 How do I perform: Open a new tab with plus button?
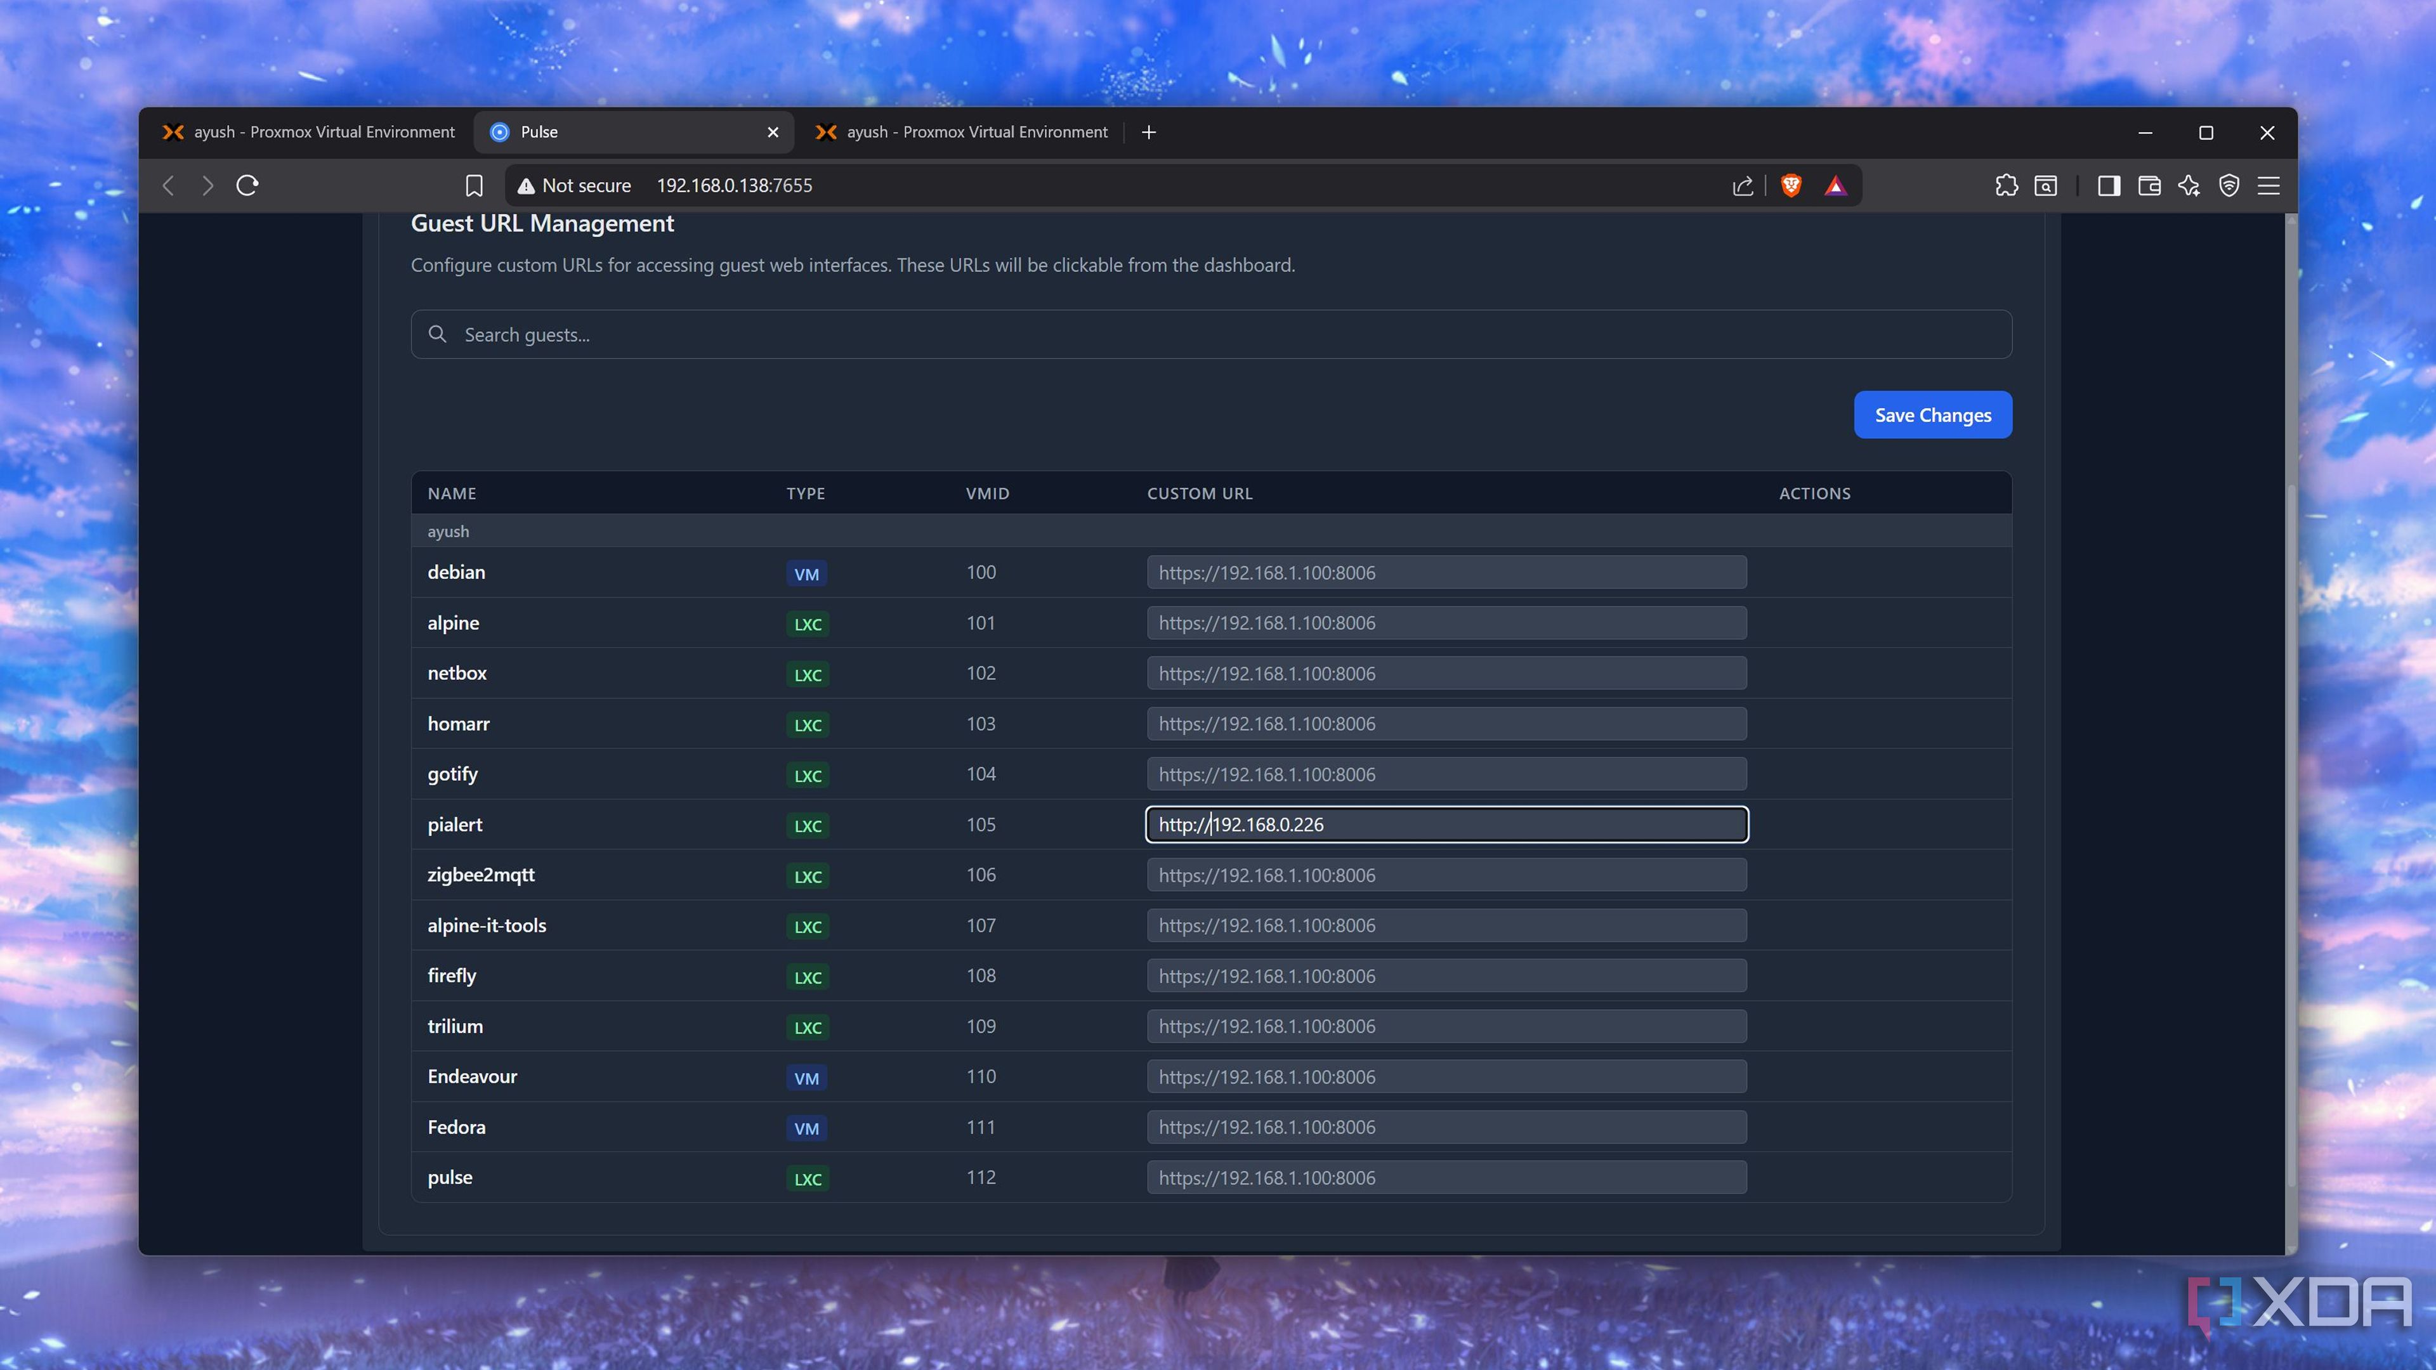(1149, 133)
